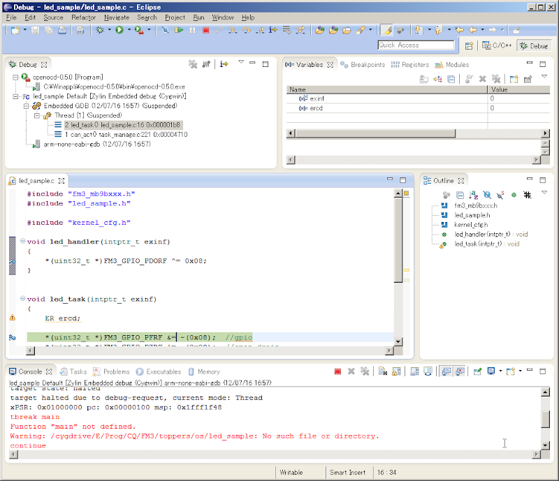Toggle Hide Fields filter in Outline toolbar
Viewport: 559px width, 481px height.
pos(487,195)
